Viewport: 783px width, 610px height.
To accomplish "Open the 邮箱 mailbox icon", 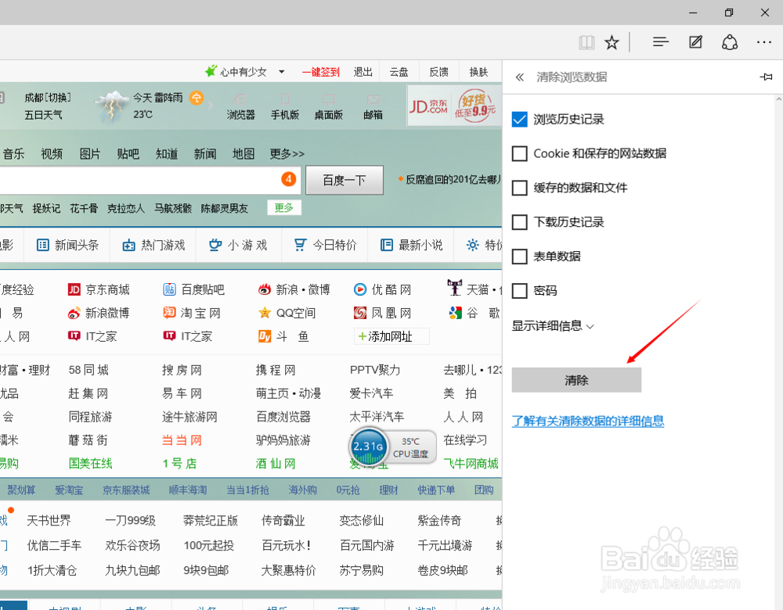I will coord(373,106).
